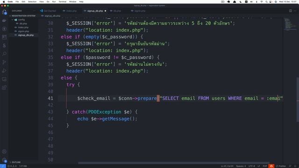Switch to the db.php tab
Screen dimensions: 299x168
tap(115, 11)
